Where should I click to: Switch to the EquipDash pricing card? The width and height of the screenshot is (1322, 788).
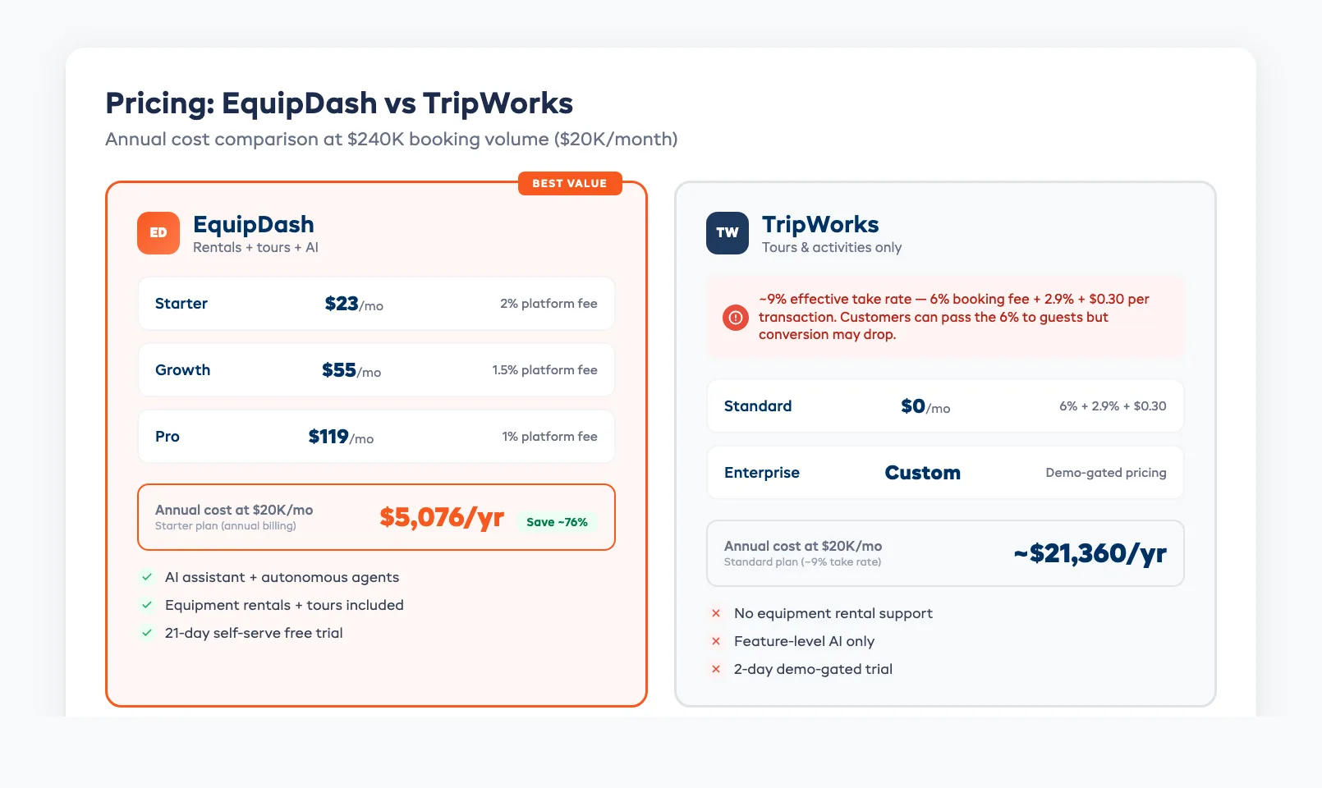point(375,443)
